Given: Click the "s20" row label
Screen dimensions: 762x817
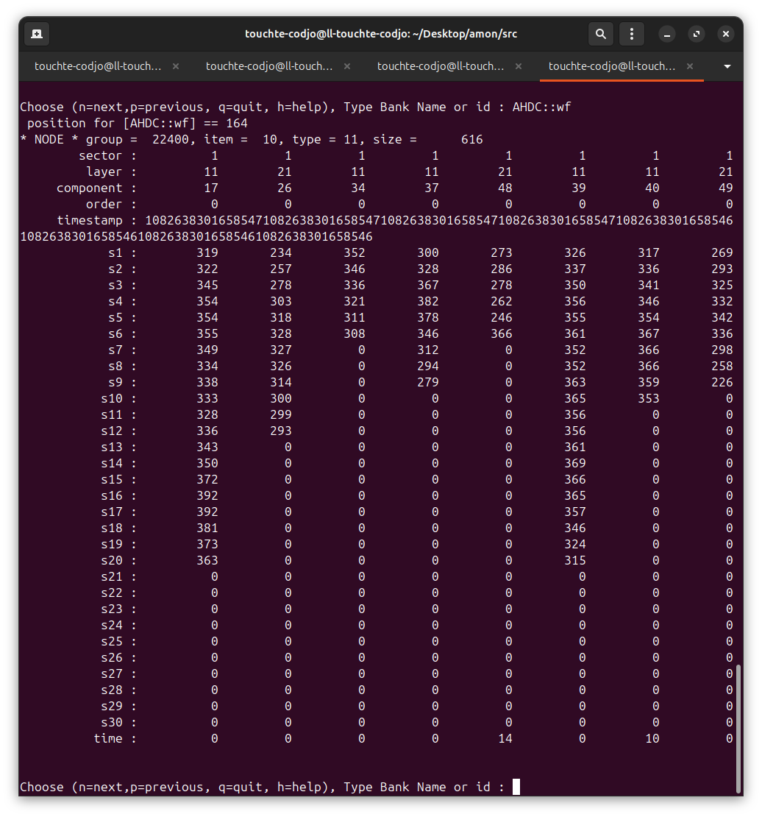Looking at the screenshot, I should (x=112, y=560).
